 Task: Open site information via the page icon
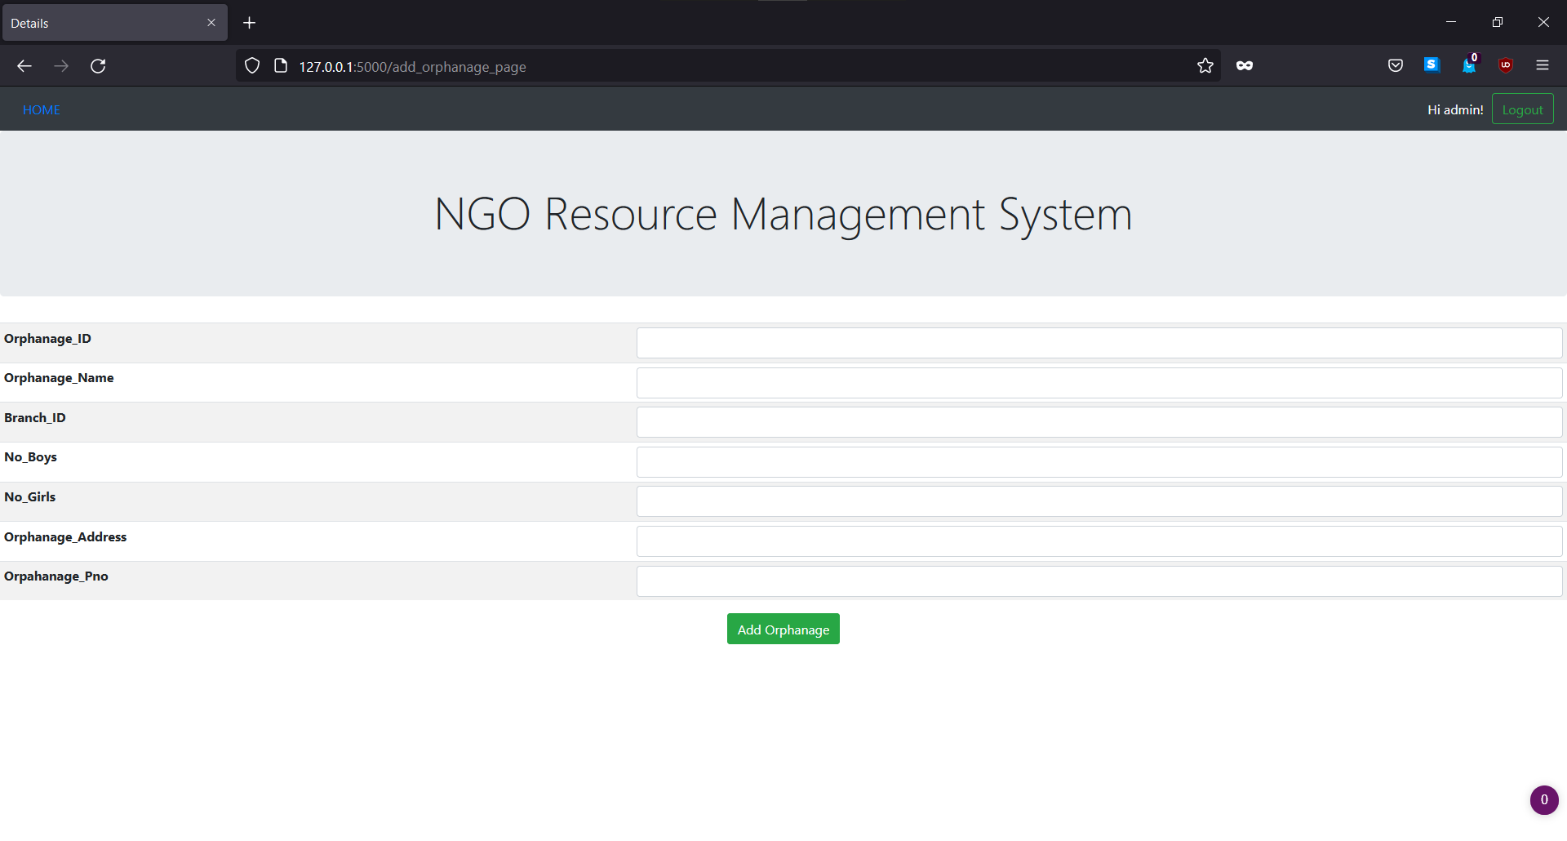280,65
